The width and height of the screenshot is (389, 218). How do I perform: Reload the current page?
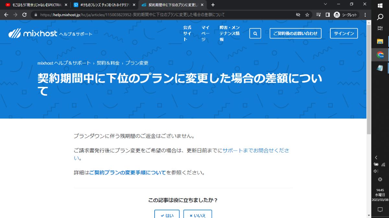(24, 15)
